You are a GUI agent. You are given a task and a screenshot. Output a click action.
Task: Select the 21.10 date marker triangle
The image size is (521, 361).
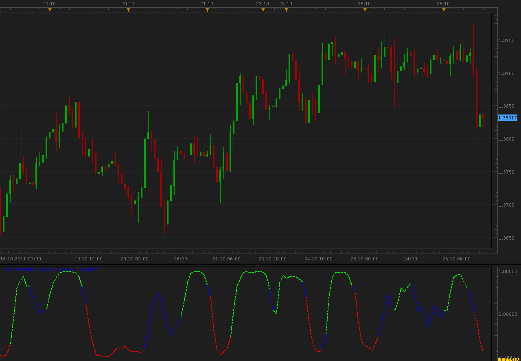[x=207, y=10]
